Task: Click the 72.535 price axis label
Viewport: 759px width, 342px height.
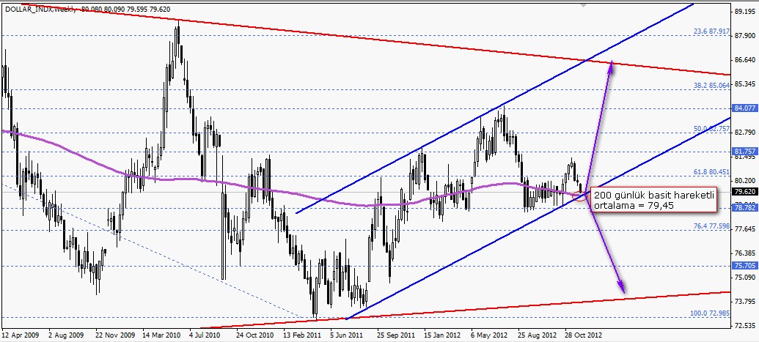Action: 744,325
